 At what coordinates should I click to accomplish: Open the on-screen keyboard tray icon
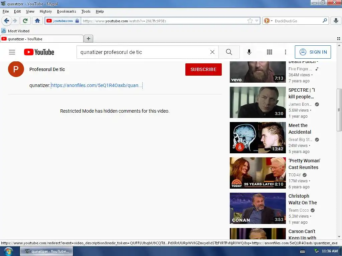point(303,251)
